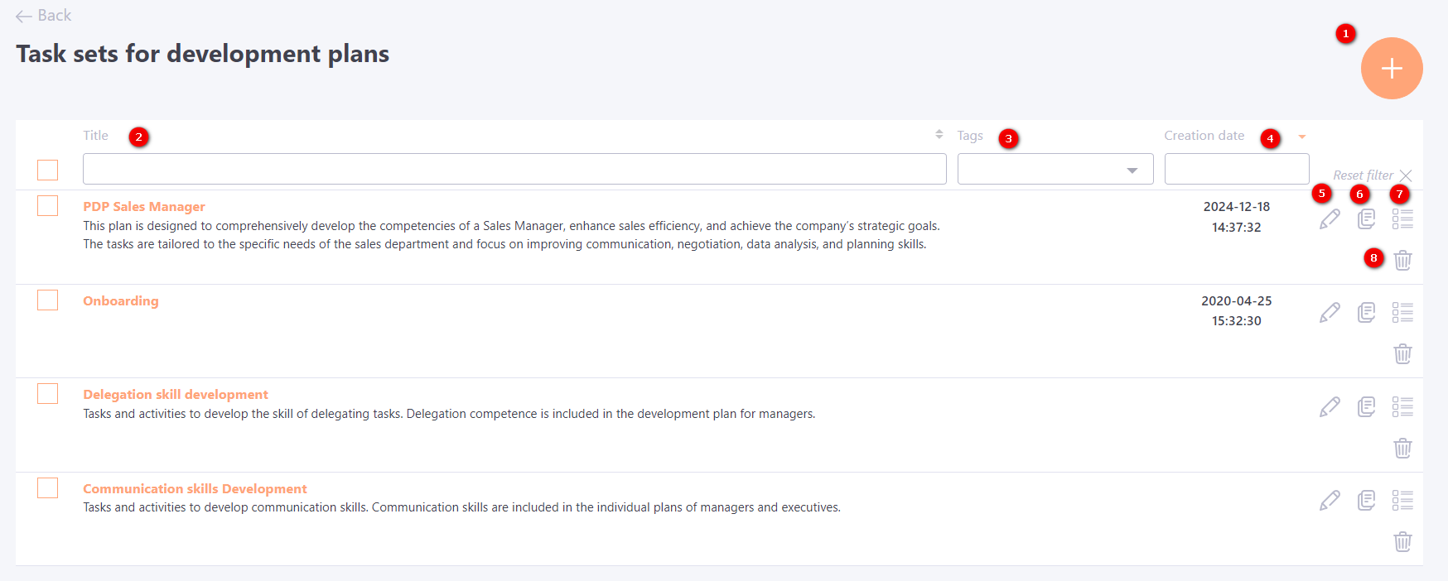
Task: Open the Tags filter dropdown
Action: coord(1055,170)
